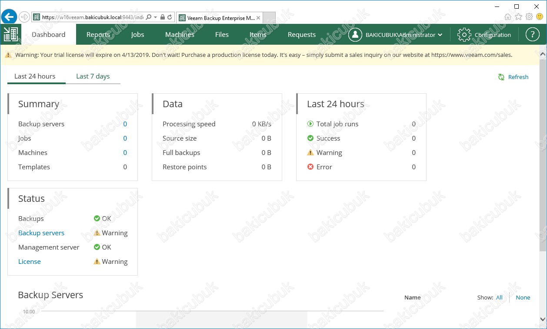Screen dimensions: 547x329
Task: Click the user avatar icon in header
Action: tap(355, 35)
